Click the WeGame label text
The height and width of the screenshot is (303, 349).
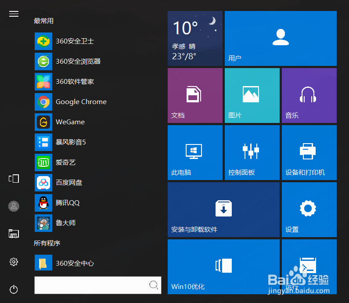(70, 122)
